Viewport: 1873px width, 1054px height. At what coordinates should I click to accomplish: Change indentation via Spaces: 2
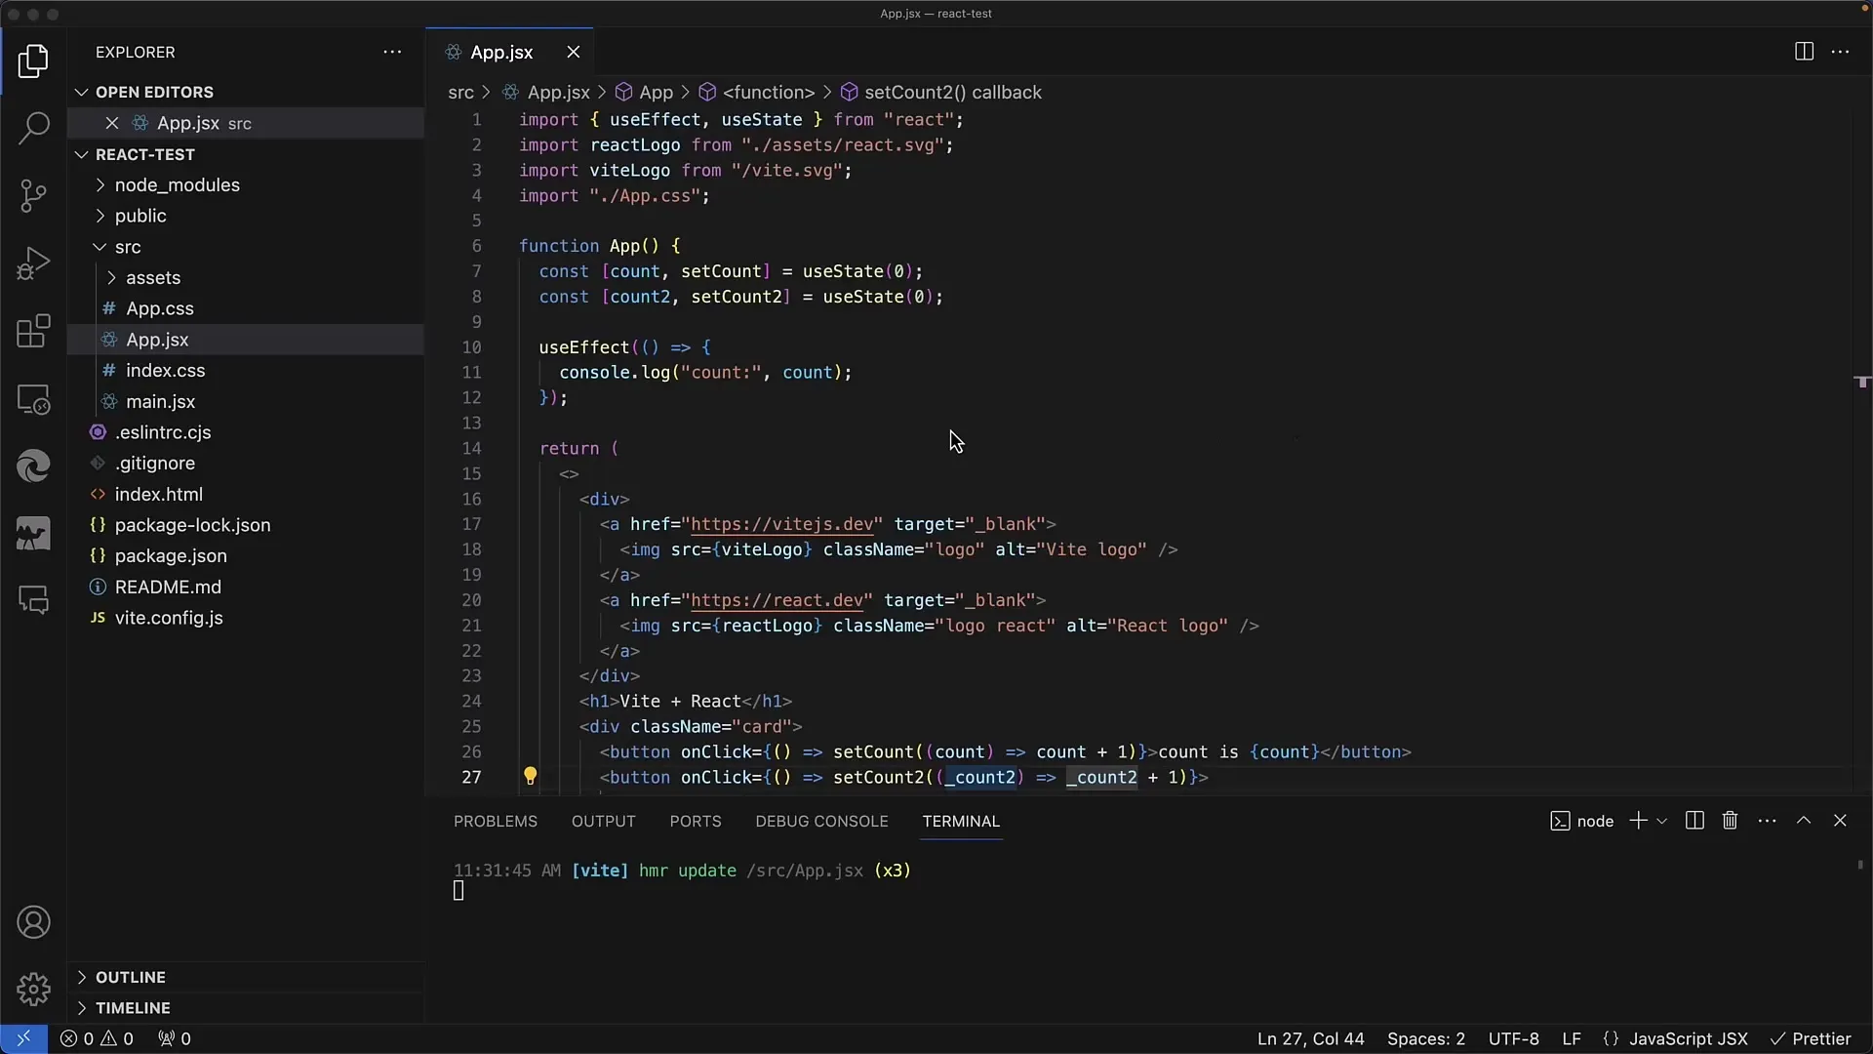[1426, 1038]
